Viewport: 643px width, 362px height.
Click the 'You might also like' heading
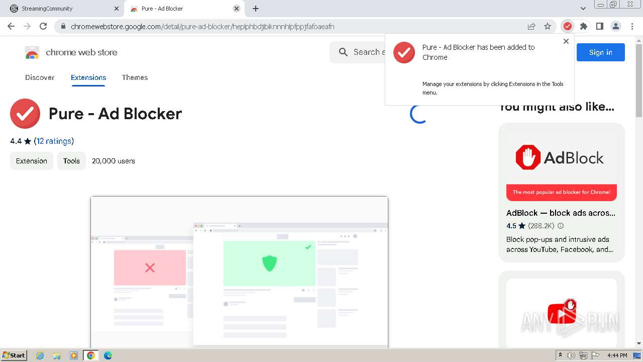(557, 107)
